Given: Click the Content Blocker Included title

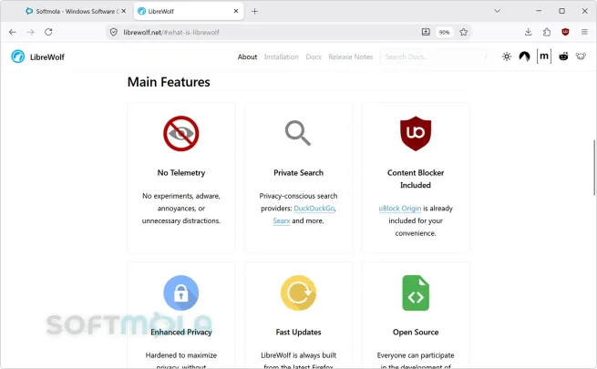Looking at the screenshot, I should (416, 179).
